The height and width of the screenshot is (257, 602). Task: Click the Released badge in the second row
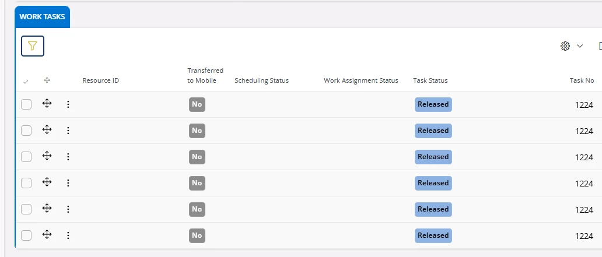point(433,131)
